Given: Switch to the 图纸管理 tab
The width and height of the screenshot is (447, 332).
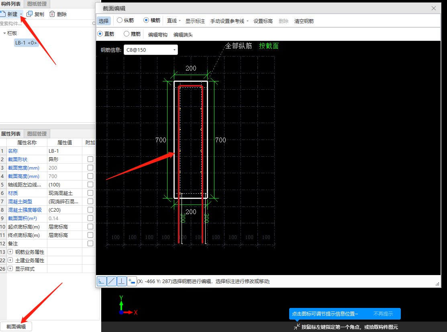Looking at the screenshot, I should pos(37,4).
